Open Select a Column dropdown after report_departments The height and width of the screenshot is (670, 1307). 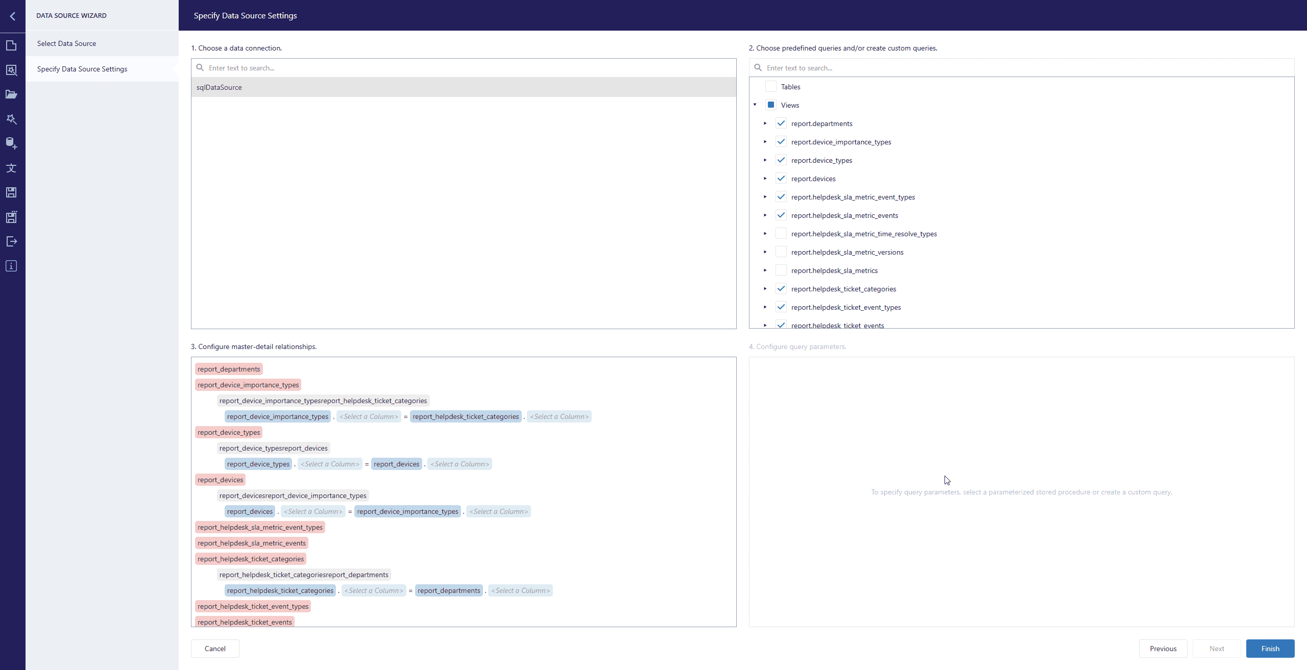pyautogui.click(x=520, y=590)
